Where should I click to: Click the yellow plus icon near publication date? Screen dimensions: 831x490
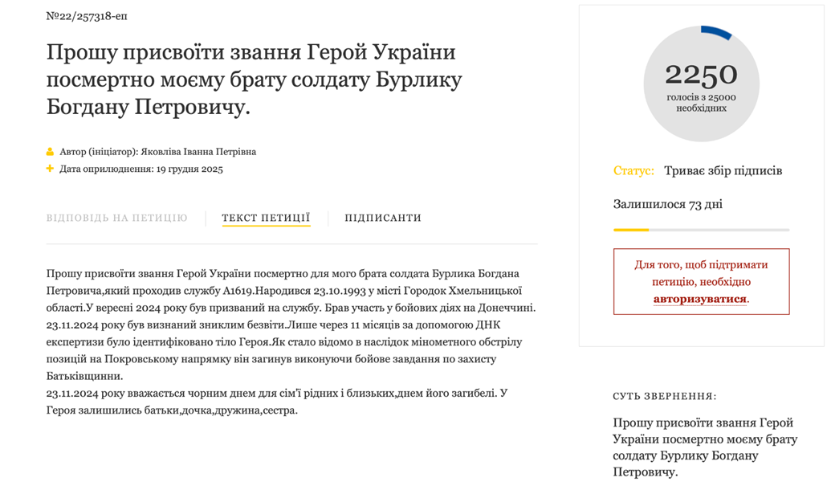coord(51,169)
